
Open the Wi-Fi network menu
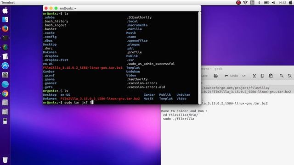(245, 2)
